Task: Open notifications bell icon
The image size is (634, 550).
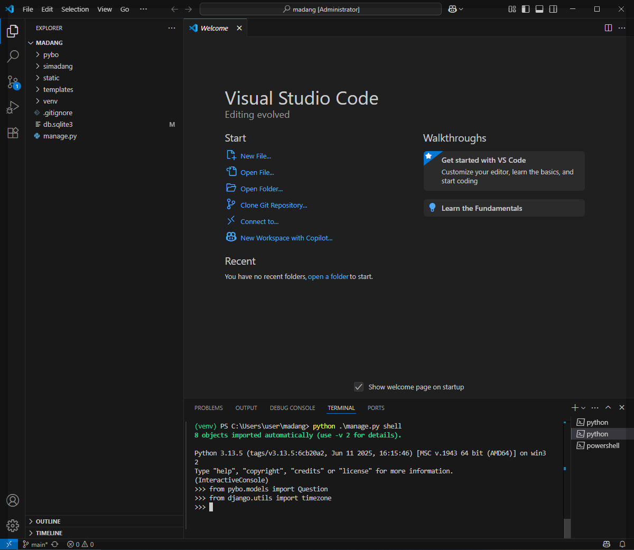Action: [622, 544]
